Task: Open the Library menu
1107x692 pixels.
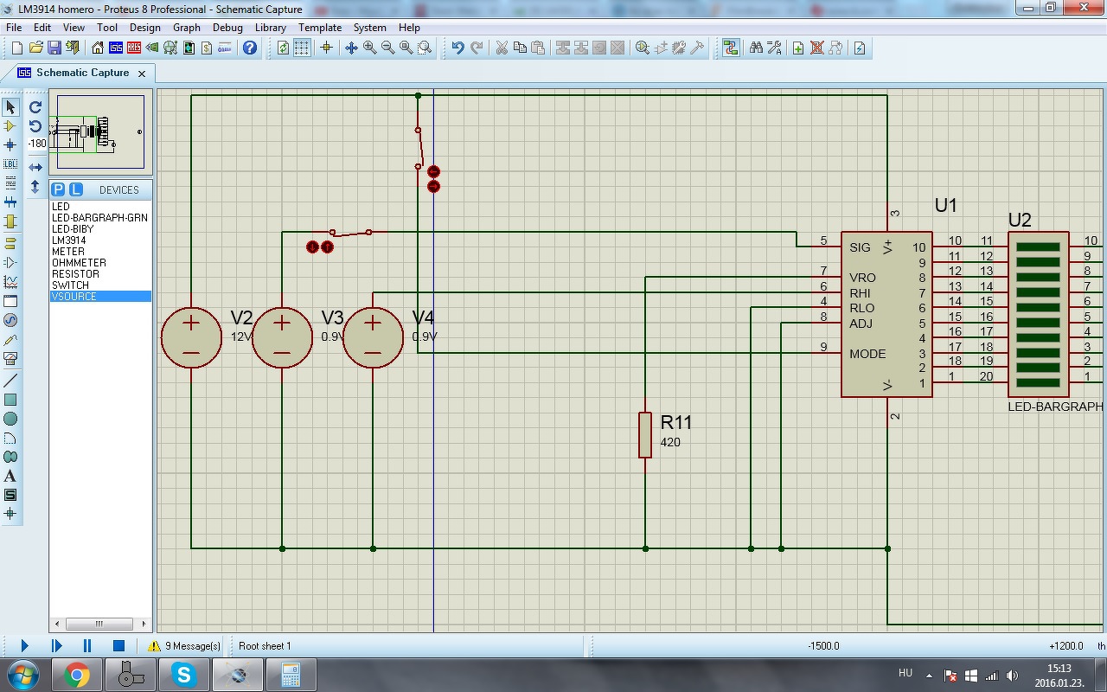Action: click(x=271, y=28)
